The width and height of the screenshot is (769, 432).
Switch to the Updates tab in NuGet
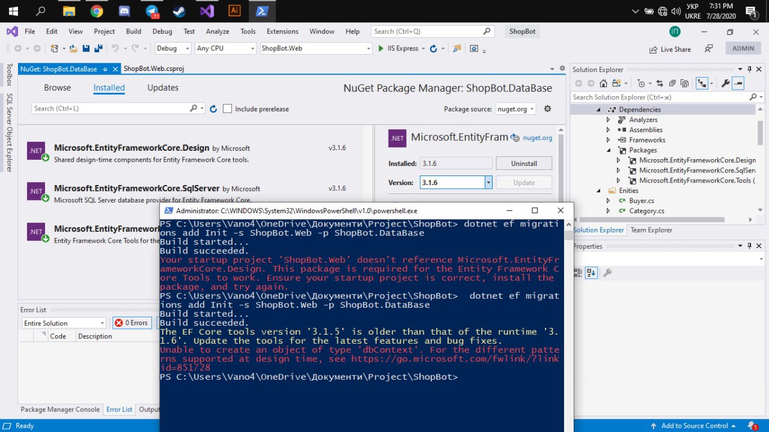point(163,88)
